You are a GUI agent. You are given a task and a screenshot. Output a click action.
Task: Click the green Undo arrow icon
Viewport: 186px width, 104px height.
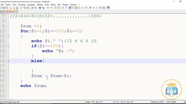tap(32, 8)
